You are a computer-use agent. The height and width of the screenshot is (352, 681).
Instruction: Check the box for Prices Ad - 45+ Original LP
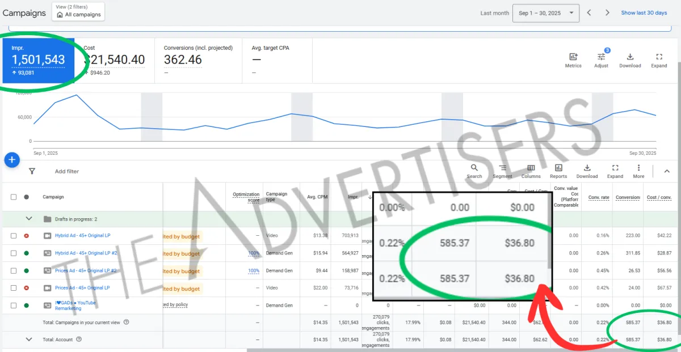point(14,288)
